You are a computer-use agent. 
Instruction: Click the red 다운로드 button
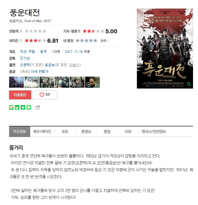(20, 95)
